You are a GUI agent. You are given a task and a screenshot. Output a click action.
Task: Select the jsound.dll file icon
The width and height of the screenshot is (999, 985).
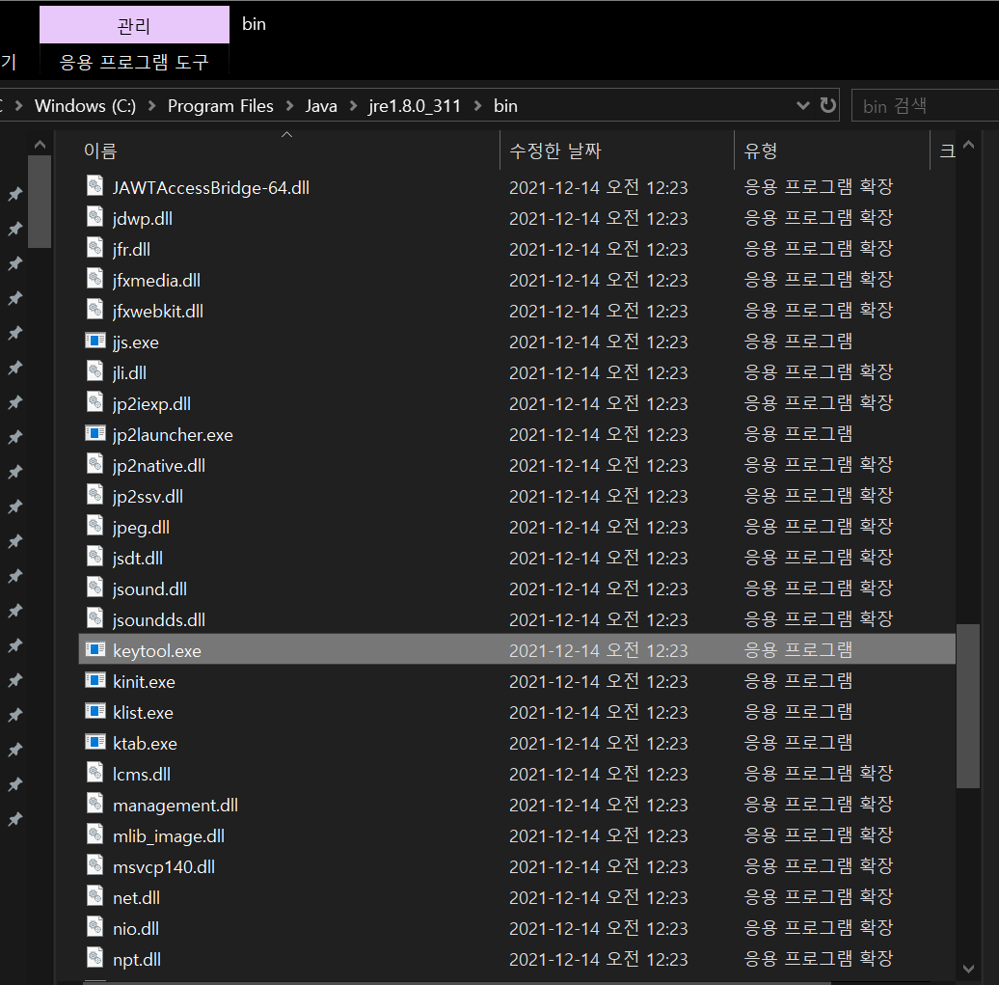94,588
